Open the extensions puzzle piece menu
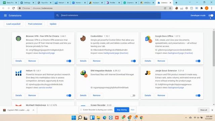Image resolution: width=215 pixels, height=121 pixels. [x=202, y=8]
